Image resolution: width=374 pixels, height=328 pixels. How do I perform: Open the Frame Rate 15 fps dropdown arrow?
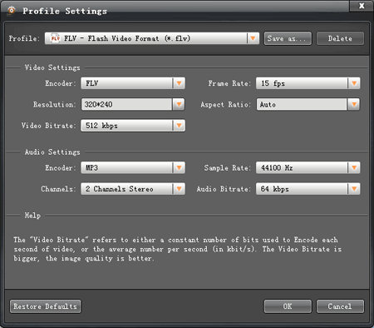(x=354, y=83)
